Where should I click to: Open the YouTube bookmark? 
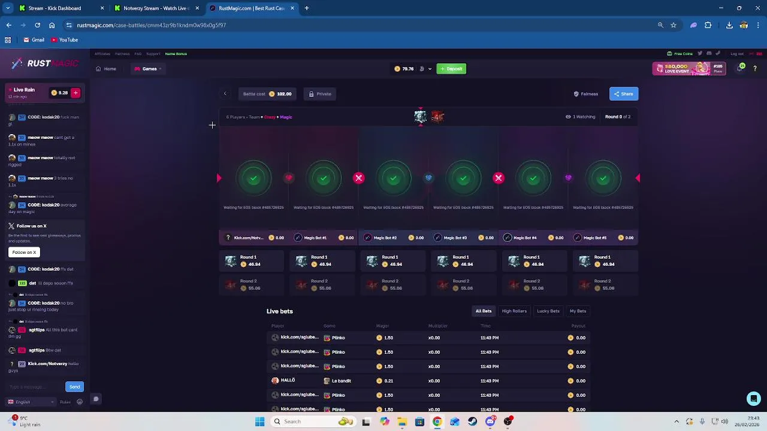65,40
